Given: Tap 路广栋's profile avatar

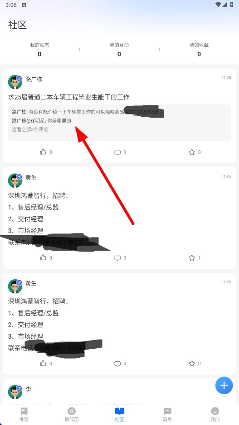Looking at the screenshot, I should [x=15, y=82].
